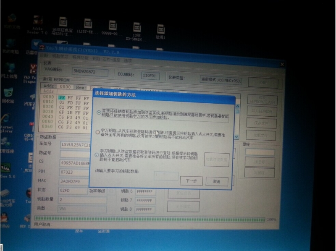Click the 0010 address row in hex table
This screenshot has height=251, width=336.
(48, 102)
